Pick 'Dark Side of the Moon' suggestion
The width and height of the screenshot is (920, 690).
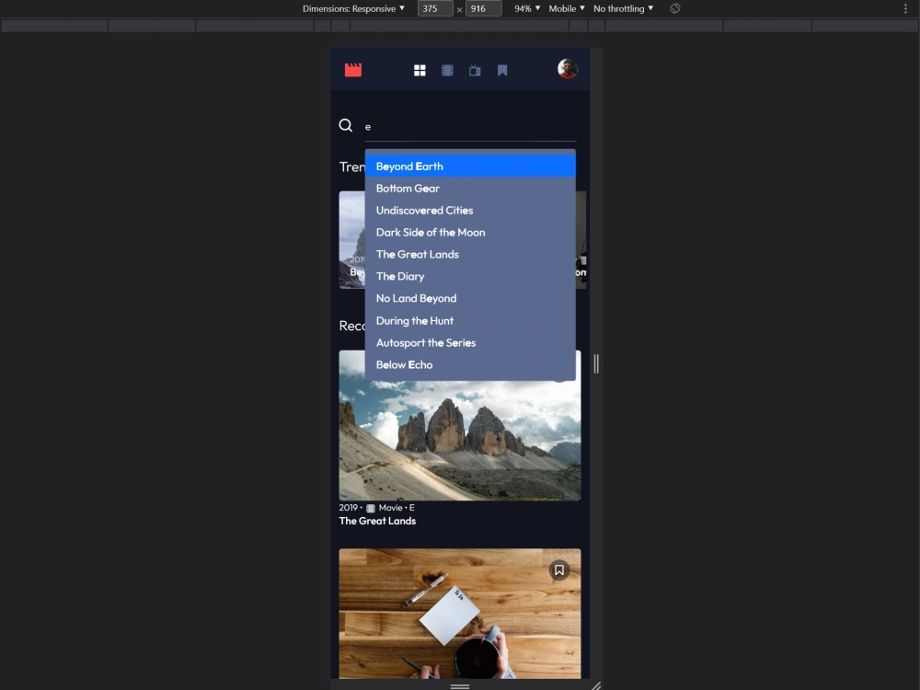coord(470,233)
